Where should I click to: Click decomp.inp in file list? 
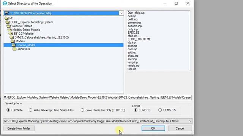pyautogui.click(x=135, y=26)
